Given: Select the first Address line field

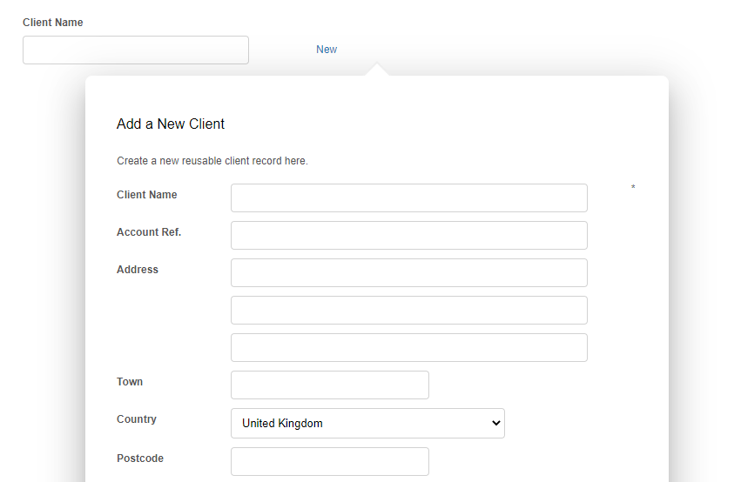Looking at the screenshot, I should 408,272.
